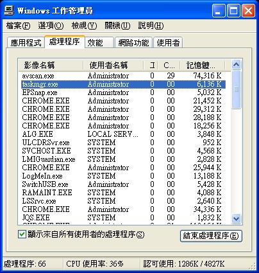Screen dimensions: 259x273
Task: Select the LSSrvc.exe process row
Action: click(123, 201)
